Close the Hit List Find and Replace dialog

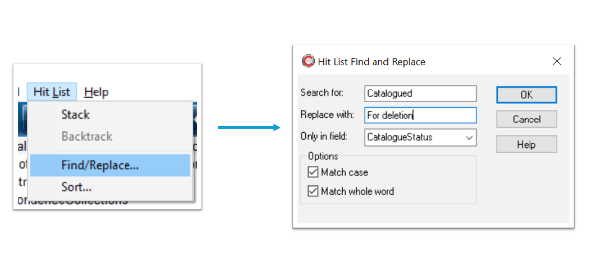tap(557, 61)
